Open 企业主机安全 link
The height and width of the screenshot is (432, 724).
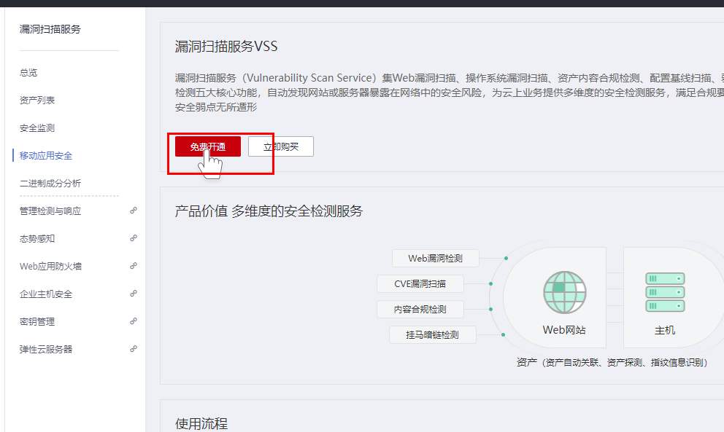pos(46,294)
